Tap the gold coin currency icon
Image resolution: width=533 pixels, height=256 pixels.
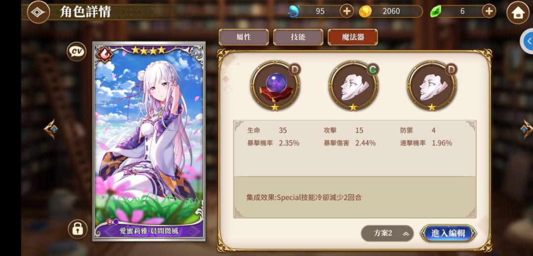365,11
